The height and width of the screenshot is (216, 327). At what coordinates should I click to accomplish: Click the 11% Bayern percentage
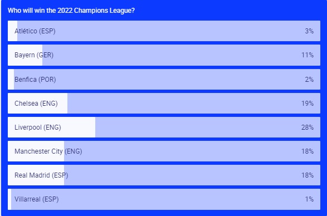click(x=308, y=55)
